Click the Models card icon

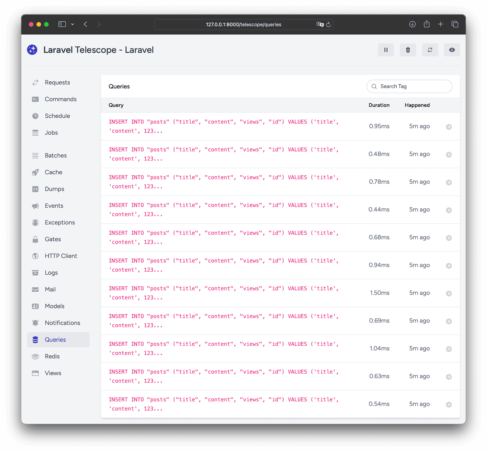[x=35, y=306]
